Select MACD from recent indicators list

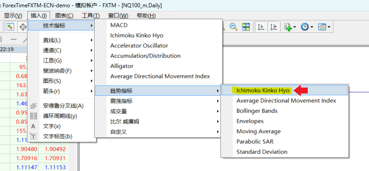[x=158, y=25]
